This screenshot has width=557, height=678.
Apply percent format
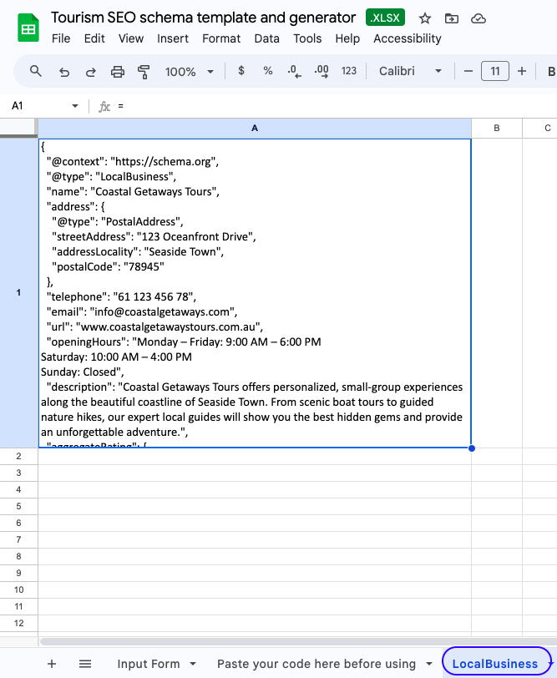[268, 72]
